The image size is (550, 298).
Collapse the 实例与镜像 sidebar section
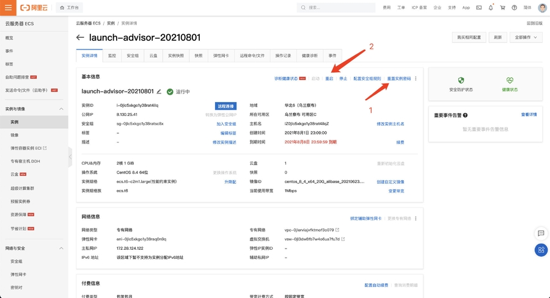tap(61, 109)
